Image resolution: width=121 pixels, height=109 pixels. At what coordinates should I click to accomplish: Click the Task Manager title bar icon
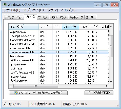point(4,5)
